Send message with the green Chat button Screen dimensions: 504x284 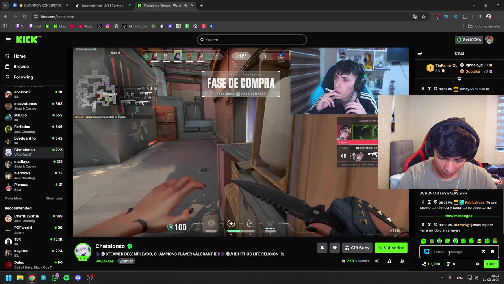pos(491,264)
